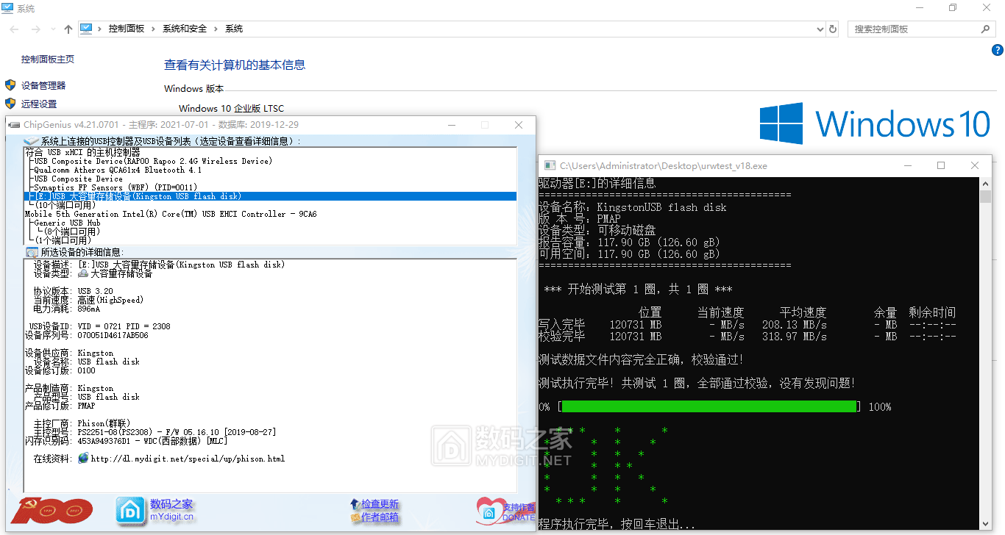
Task: Click 产品修订版 value PMAP in ChipGenius
Action: tap(86, 406)
